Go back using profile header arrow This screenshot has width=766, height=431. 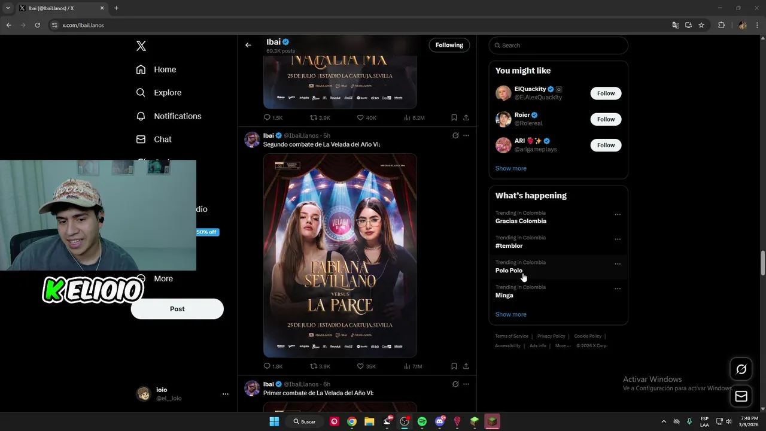(248, 45)
